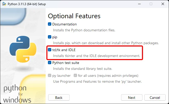Click the for all users checkbox

coord(75,75)
